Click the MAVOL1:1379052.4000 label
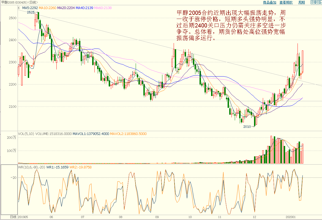This screenshot has width=322, height=220. [x=91, y=134]
